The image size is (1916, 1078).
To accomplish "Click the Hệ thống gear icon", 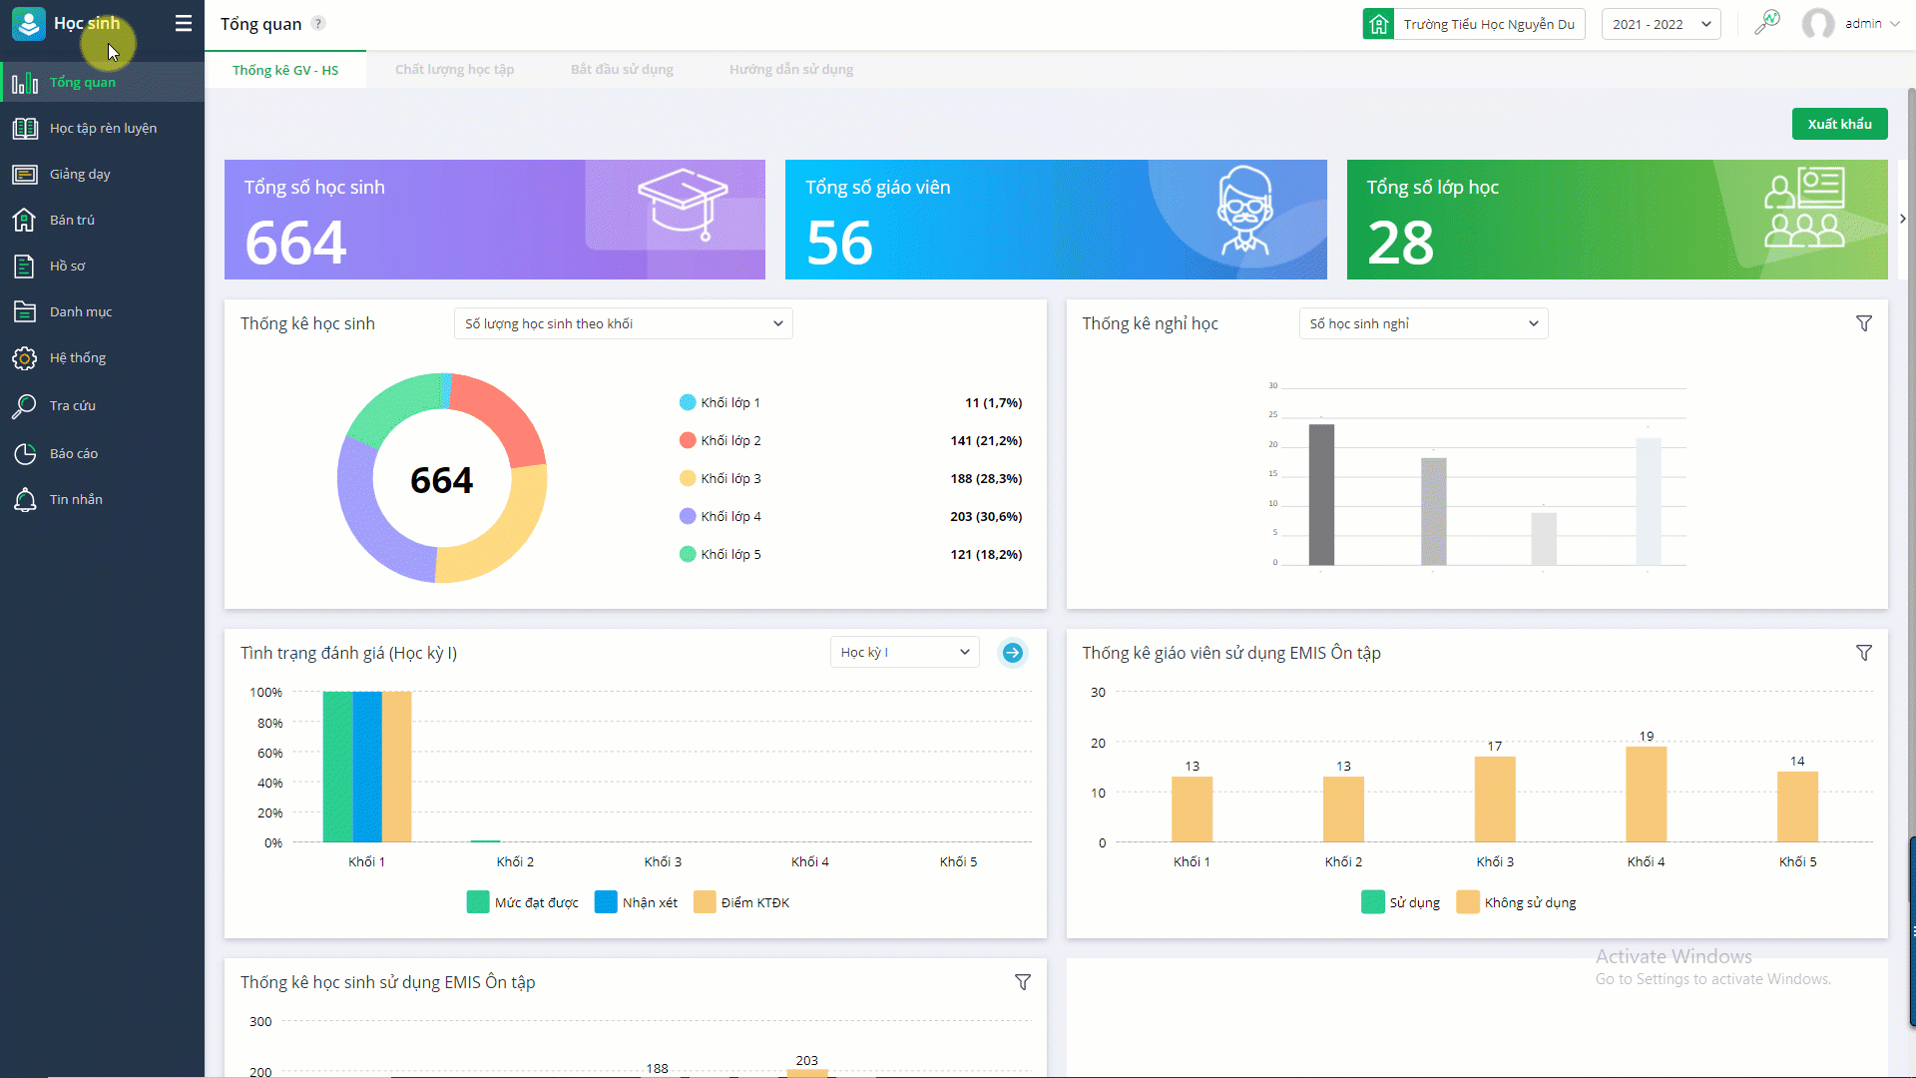I will [25, 358].
